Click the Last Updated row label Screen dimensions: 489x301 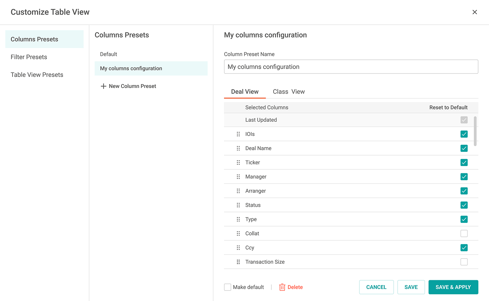[x=261, y=120]
